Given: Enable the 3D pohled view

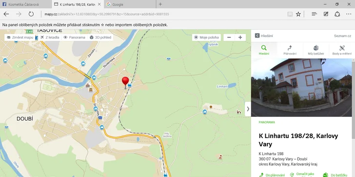Looking at the screenshot, I should click(100, 37).
